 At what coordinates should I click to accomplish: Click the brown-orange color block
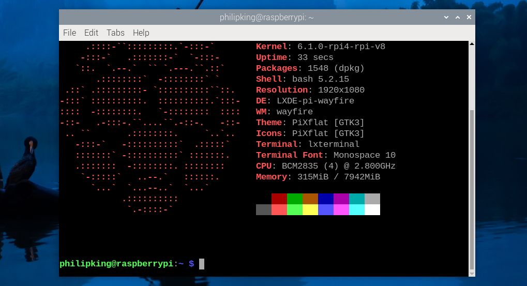click(310, 199)
